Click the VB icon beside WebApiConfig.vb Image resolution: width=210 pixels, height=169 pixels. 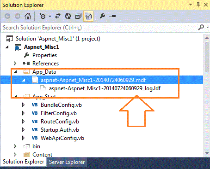click(x=35, y=138)
